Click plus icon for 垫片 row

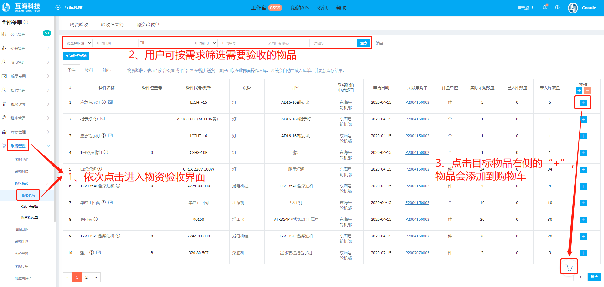(583, 253)
